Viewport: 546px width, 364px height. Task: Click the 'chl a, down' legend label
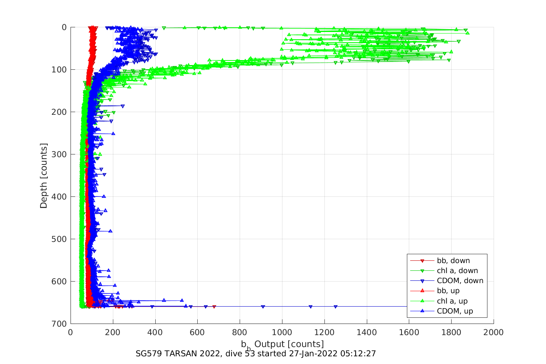coord(457,271)
